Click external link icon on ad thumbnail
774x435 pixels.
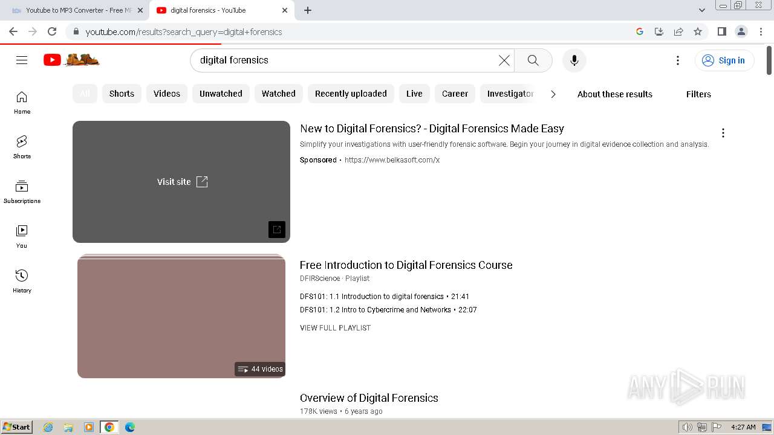[x=277, y=230]
